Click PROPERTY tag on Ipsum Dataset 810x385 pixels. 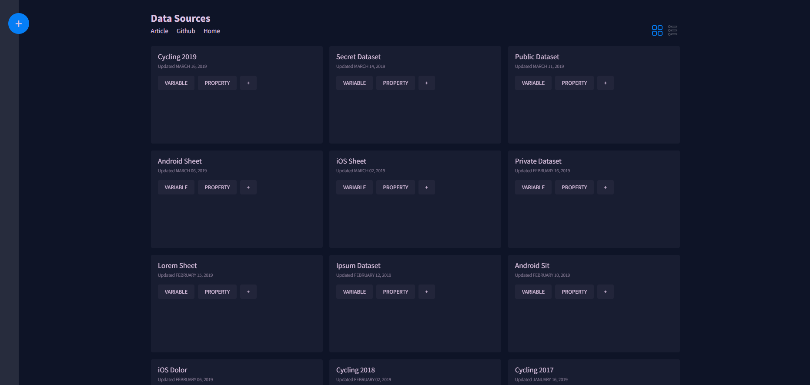tap(395, 292)
